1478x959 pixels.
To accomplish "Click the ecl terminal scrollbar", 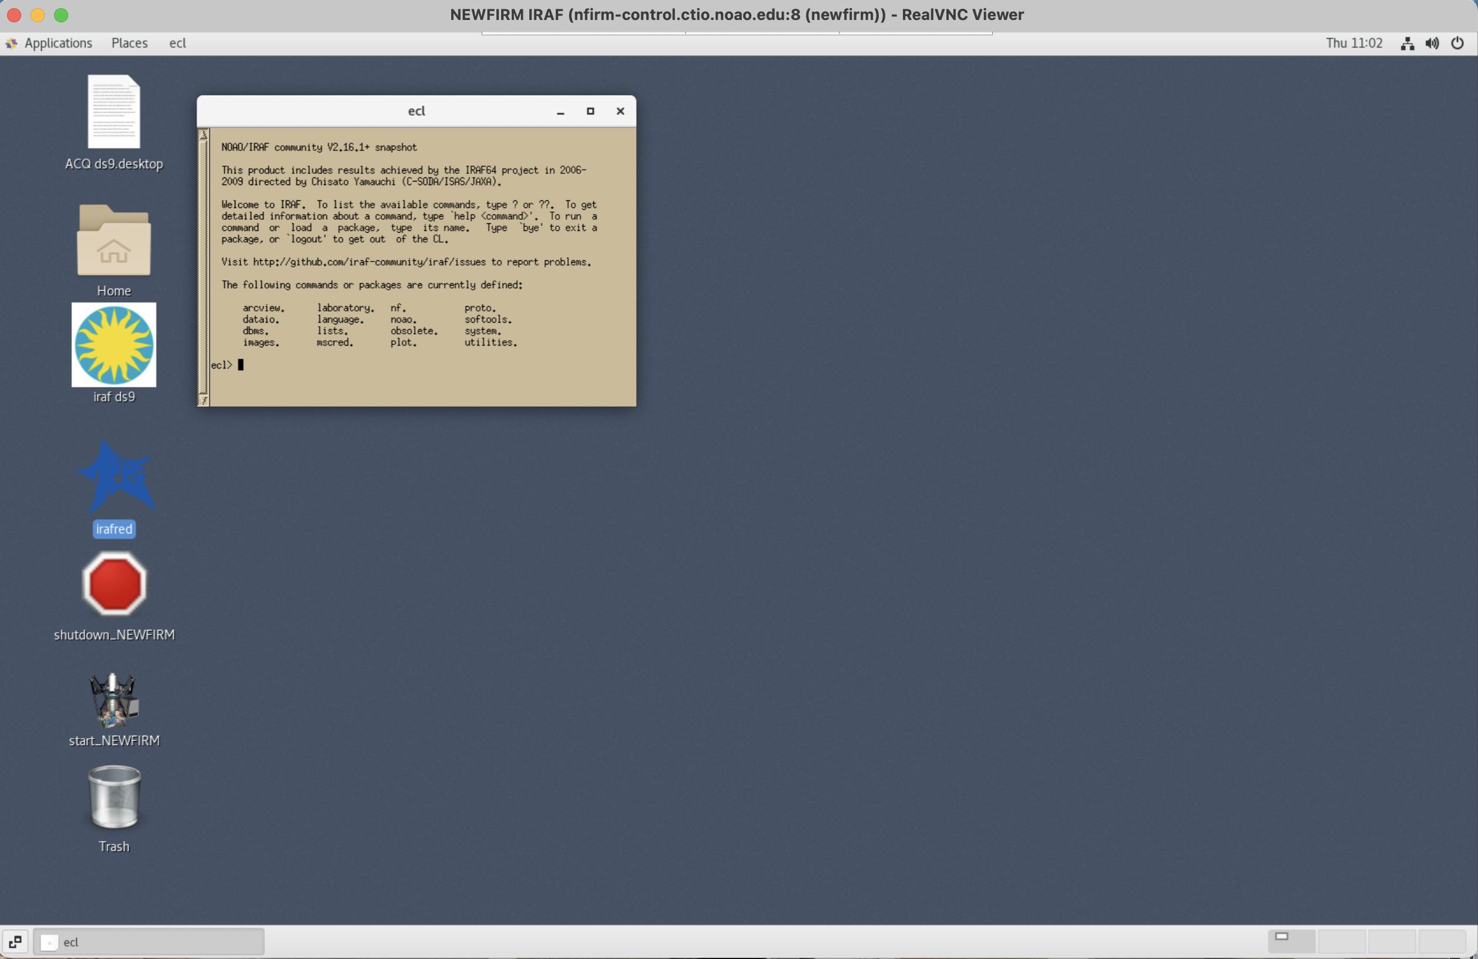I will click(x=203, y=267).
